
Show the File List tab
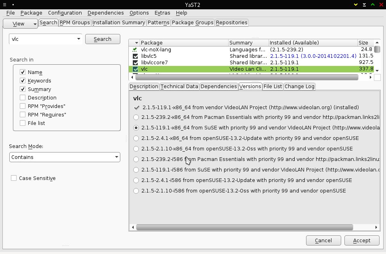pyautogui.click(x=273, y=87)
